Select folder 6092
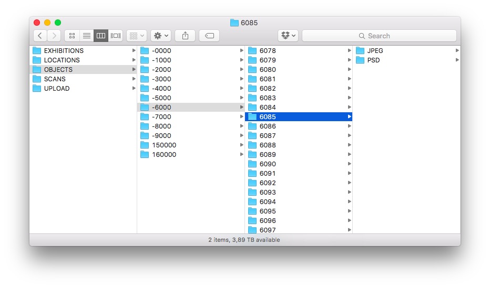490x288 pixels. 299,183
